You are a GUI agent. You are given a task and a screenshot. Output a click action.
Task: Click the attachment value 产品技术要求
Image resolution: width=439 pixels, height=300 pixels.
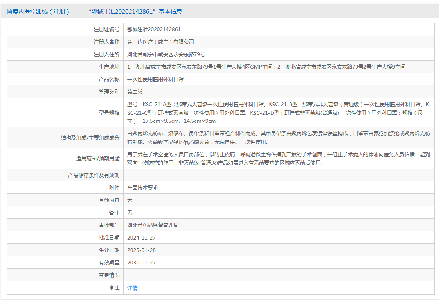142,188
